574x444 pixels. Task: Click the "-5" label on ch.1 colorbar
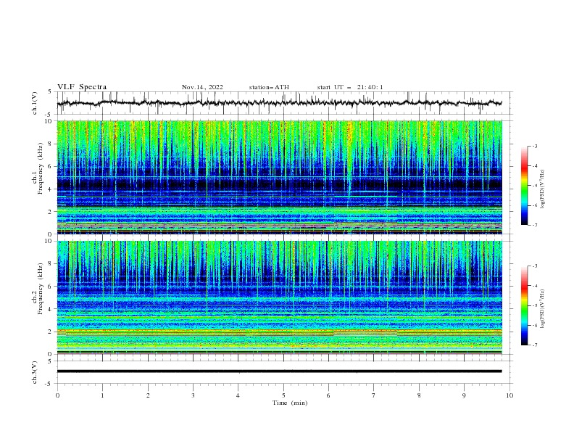point(535,186)
